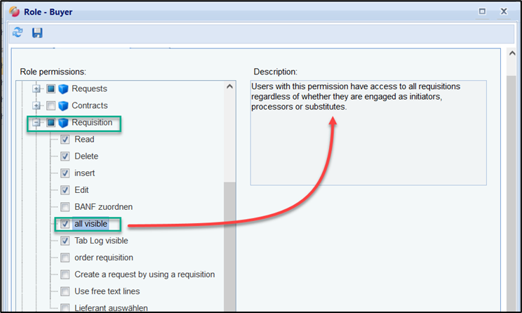
Task: Collapse the Requisition tree node
Action: (36, 123)
